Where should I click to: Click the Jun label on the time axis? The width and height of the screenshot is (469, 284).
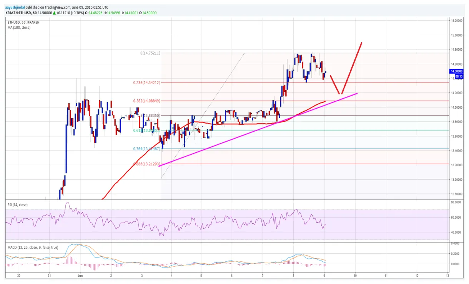point(80,276)
